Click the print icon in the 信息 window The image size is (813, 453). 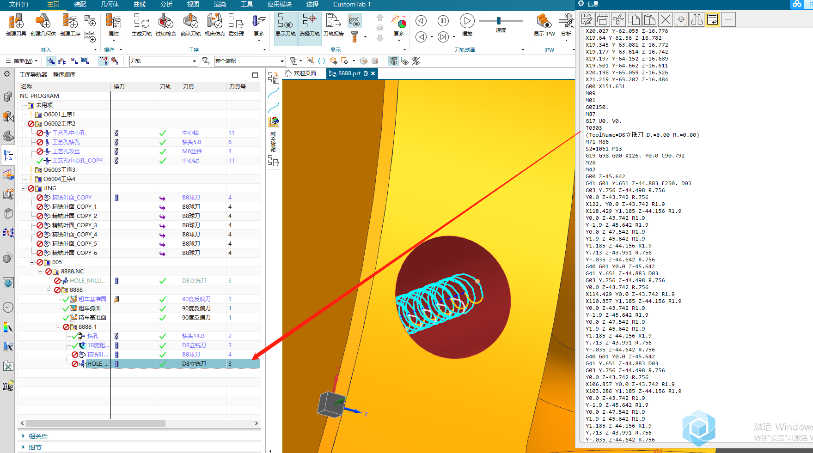pos(603,19)
